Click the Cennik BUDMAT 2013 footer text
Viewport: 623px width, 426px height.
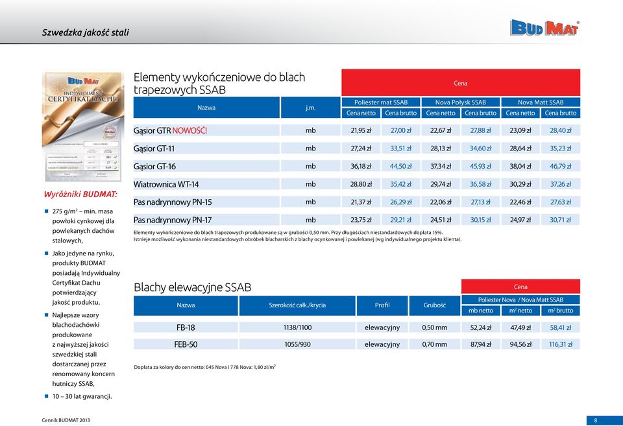pyautogui.click(x=66, y=420)
